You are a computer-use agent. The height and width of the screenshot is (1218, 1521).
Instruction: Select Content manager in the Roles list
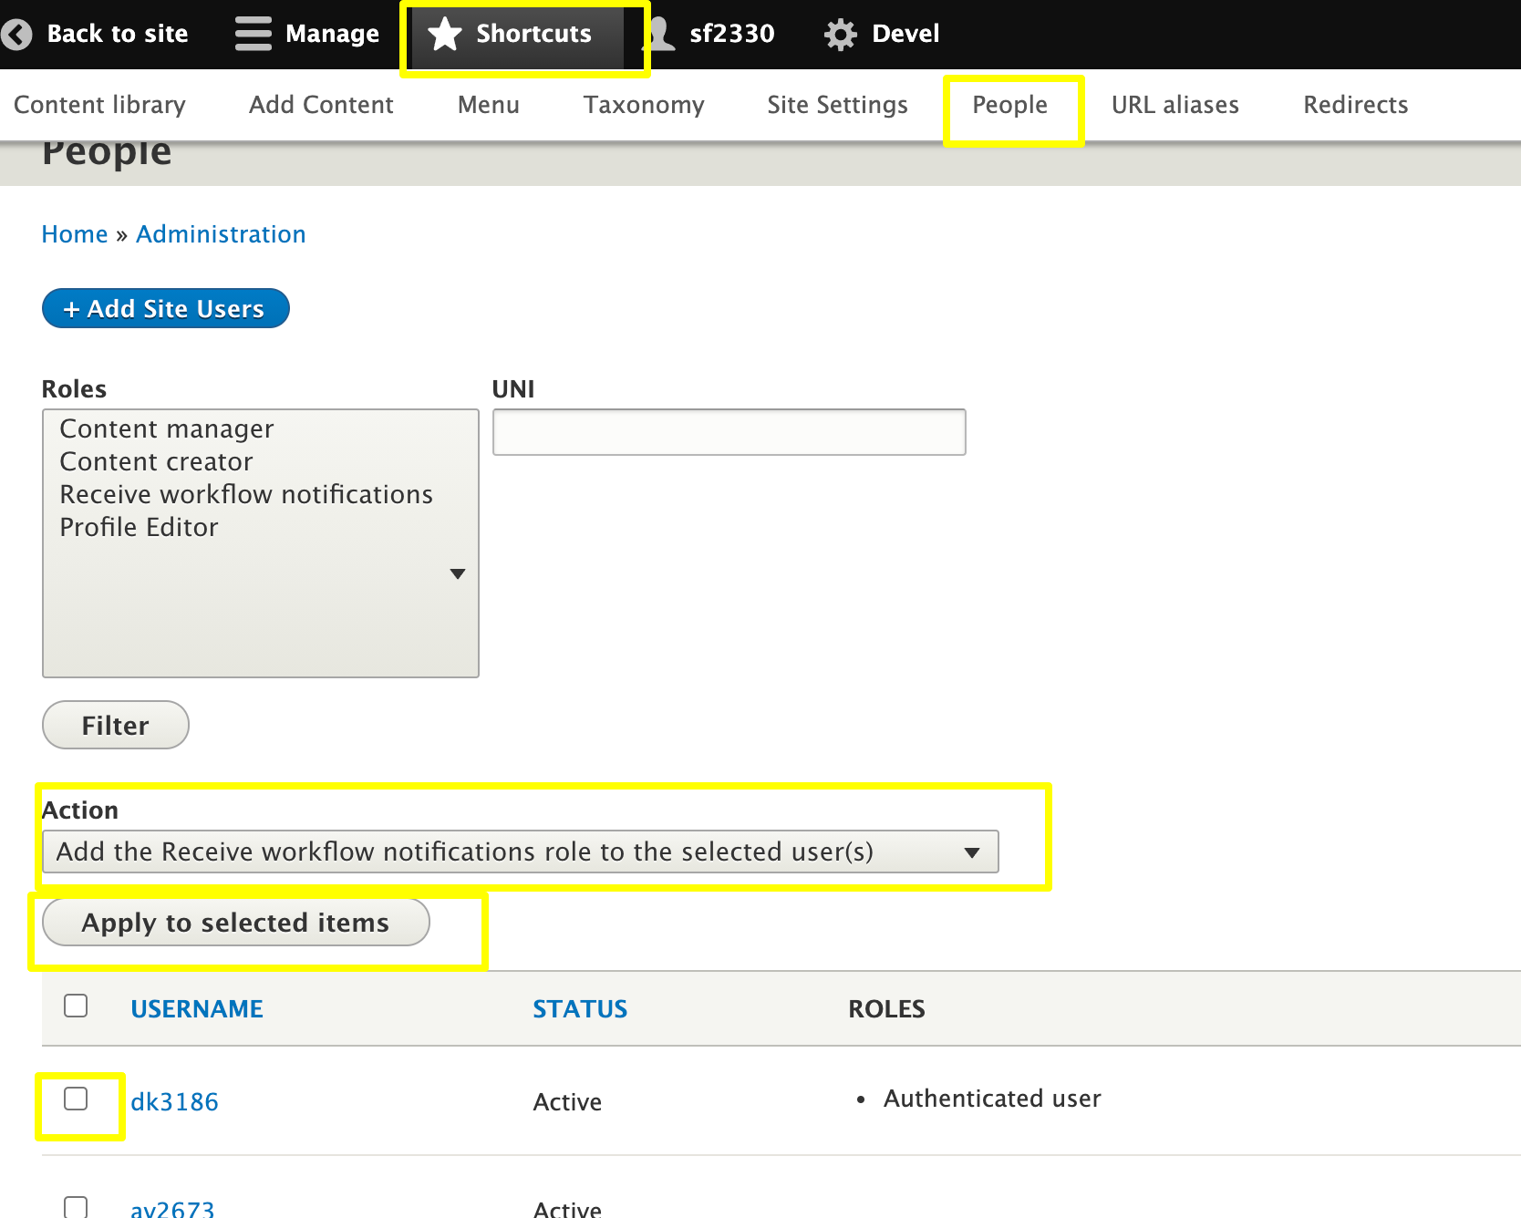click(167, 428)
